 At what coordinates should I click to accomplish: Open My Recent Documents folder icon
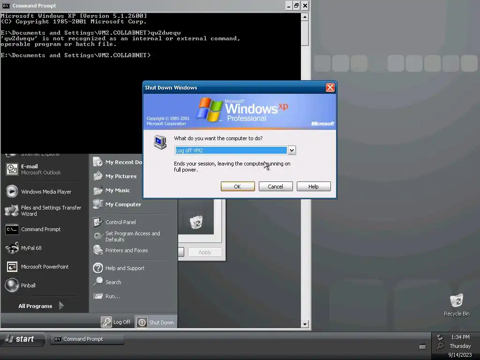coord(98,162)
